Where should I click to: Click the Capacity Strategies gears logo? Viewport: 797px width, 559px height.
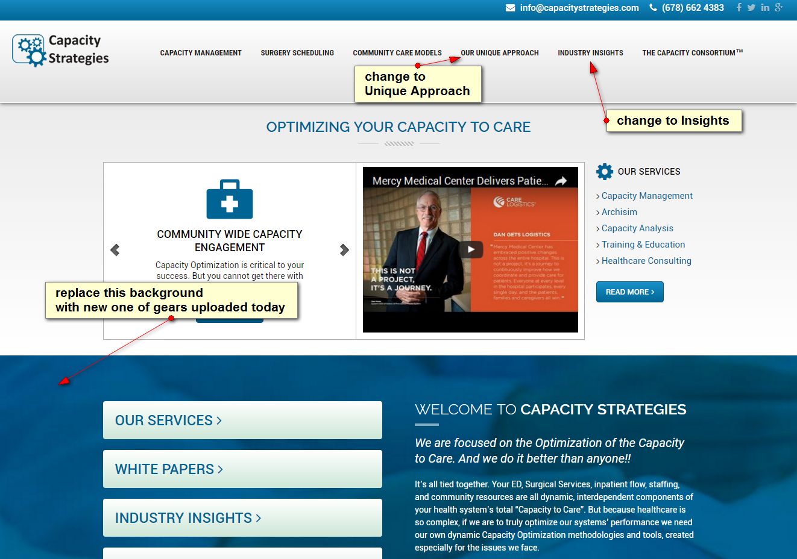coord(61,50)
